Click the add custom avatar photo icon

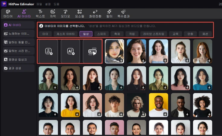[49, 51]
